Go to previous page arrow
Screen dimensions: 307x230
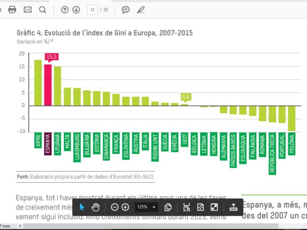pos(65,9)
